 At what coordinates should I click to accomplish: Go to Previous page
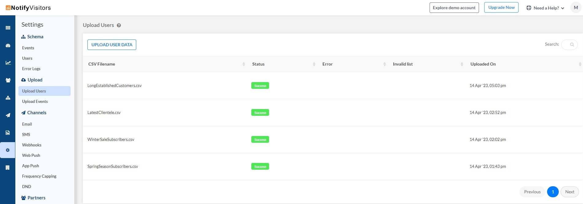click(x=532, y=192)
